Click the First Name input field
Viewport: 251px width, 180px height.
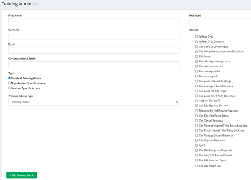(93, 22)
